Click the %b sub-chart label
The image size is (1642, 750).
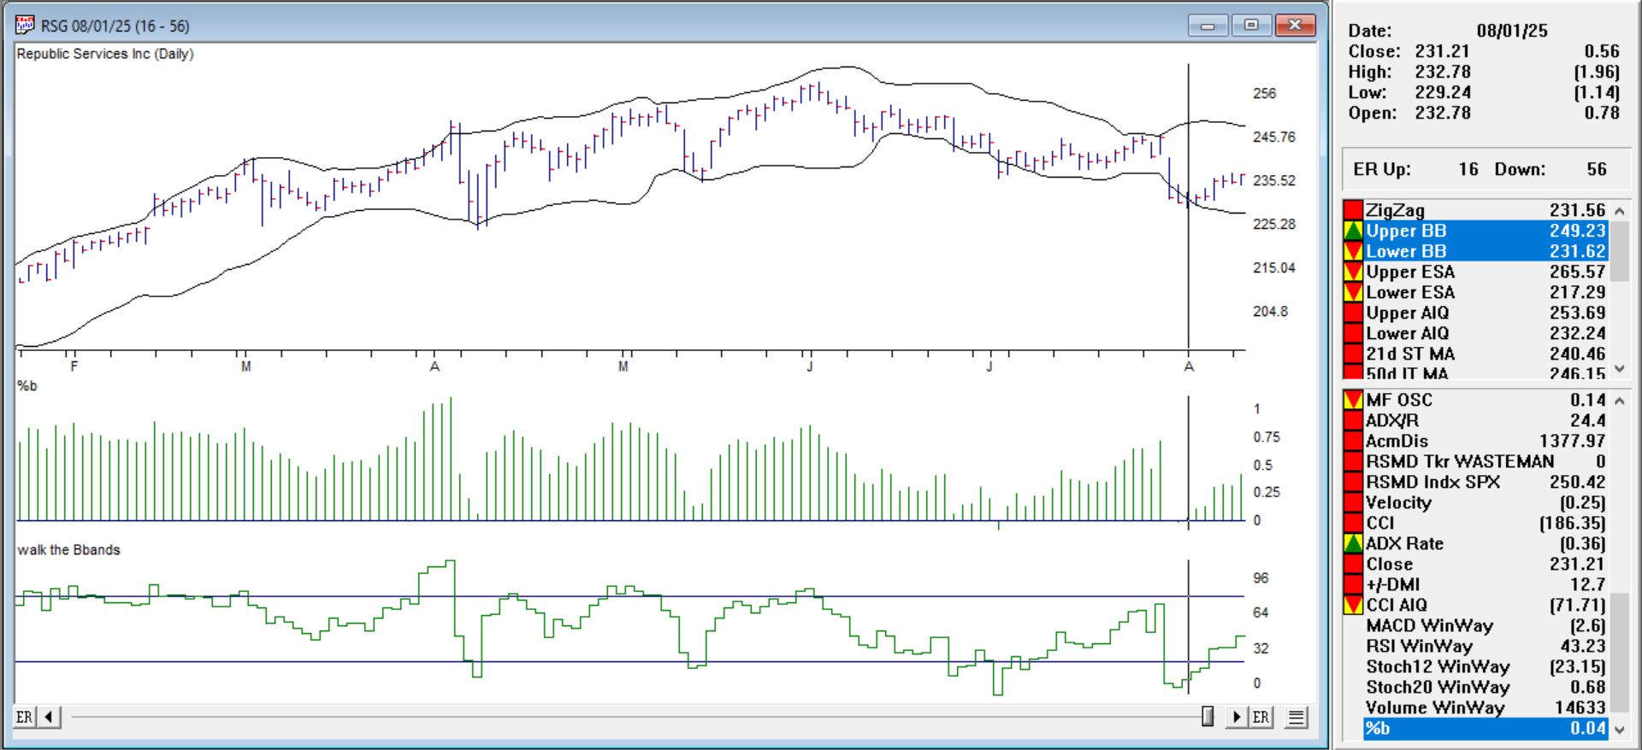(x=27, y=386)
